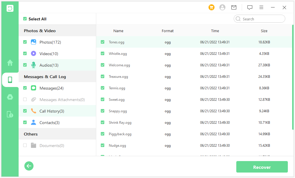This screenshot has height=178, width=295.
Task: Click the Recover button
Action: (262, 167)
